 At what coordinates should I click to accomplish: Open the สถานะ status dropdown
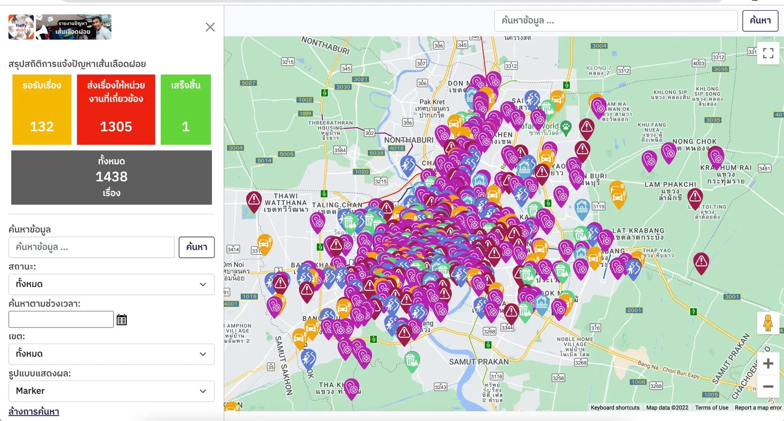click(x=111, y=284)
